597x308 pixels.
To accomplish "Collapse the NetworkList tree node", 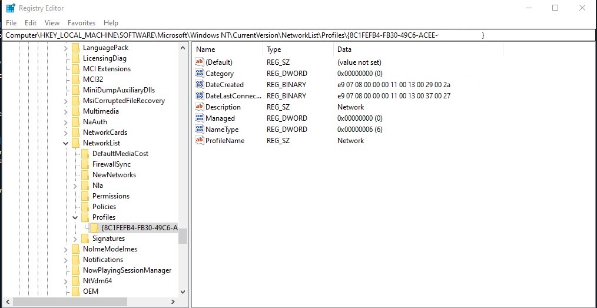I will click(x=65, y=144).
